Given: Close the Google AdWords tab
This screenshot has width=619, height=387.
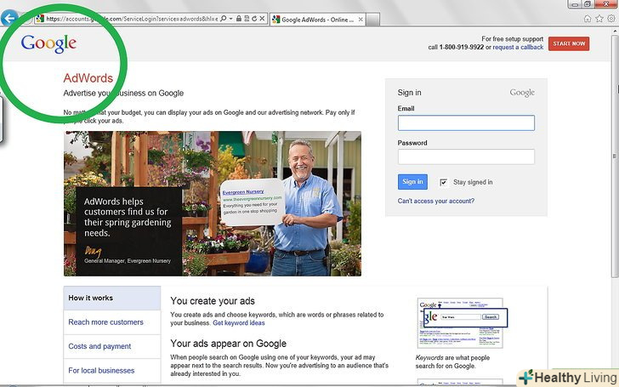Looking at the screenshot, I should point(361,20).
